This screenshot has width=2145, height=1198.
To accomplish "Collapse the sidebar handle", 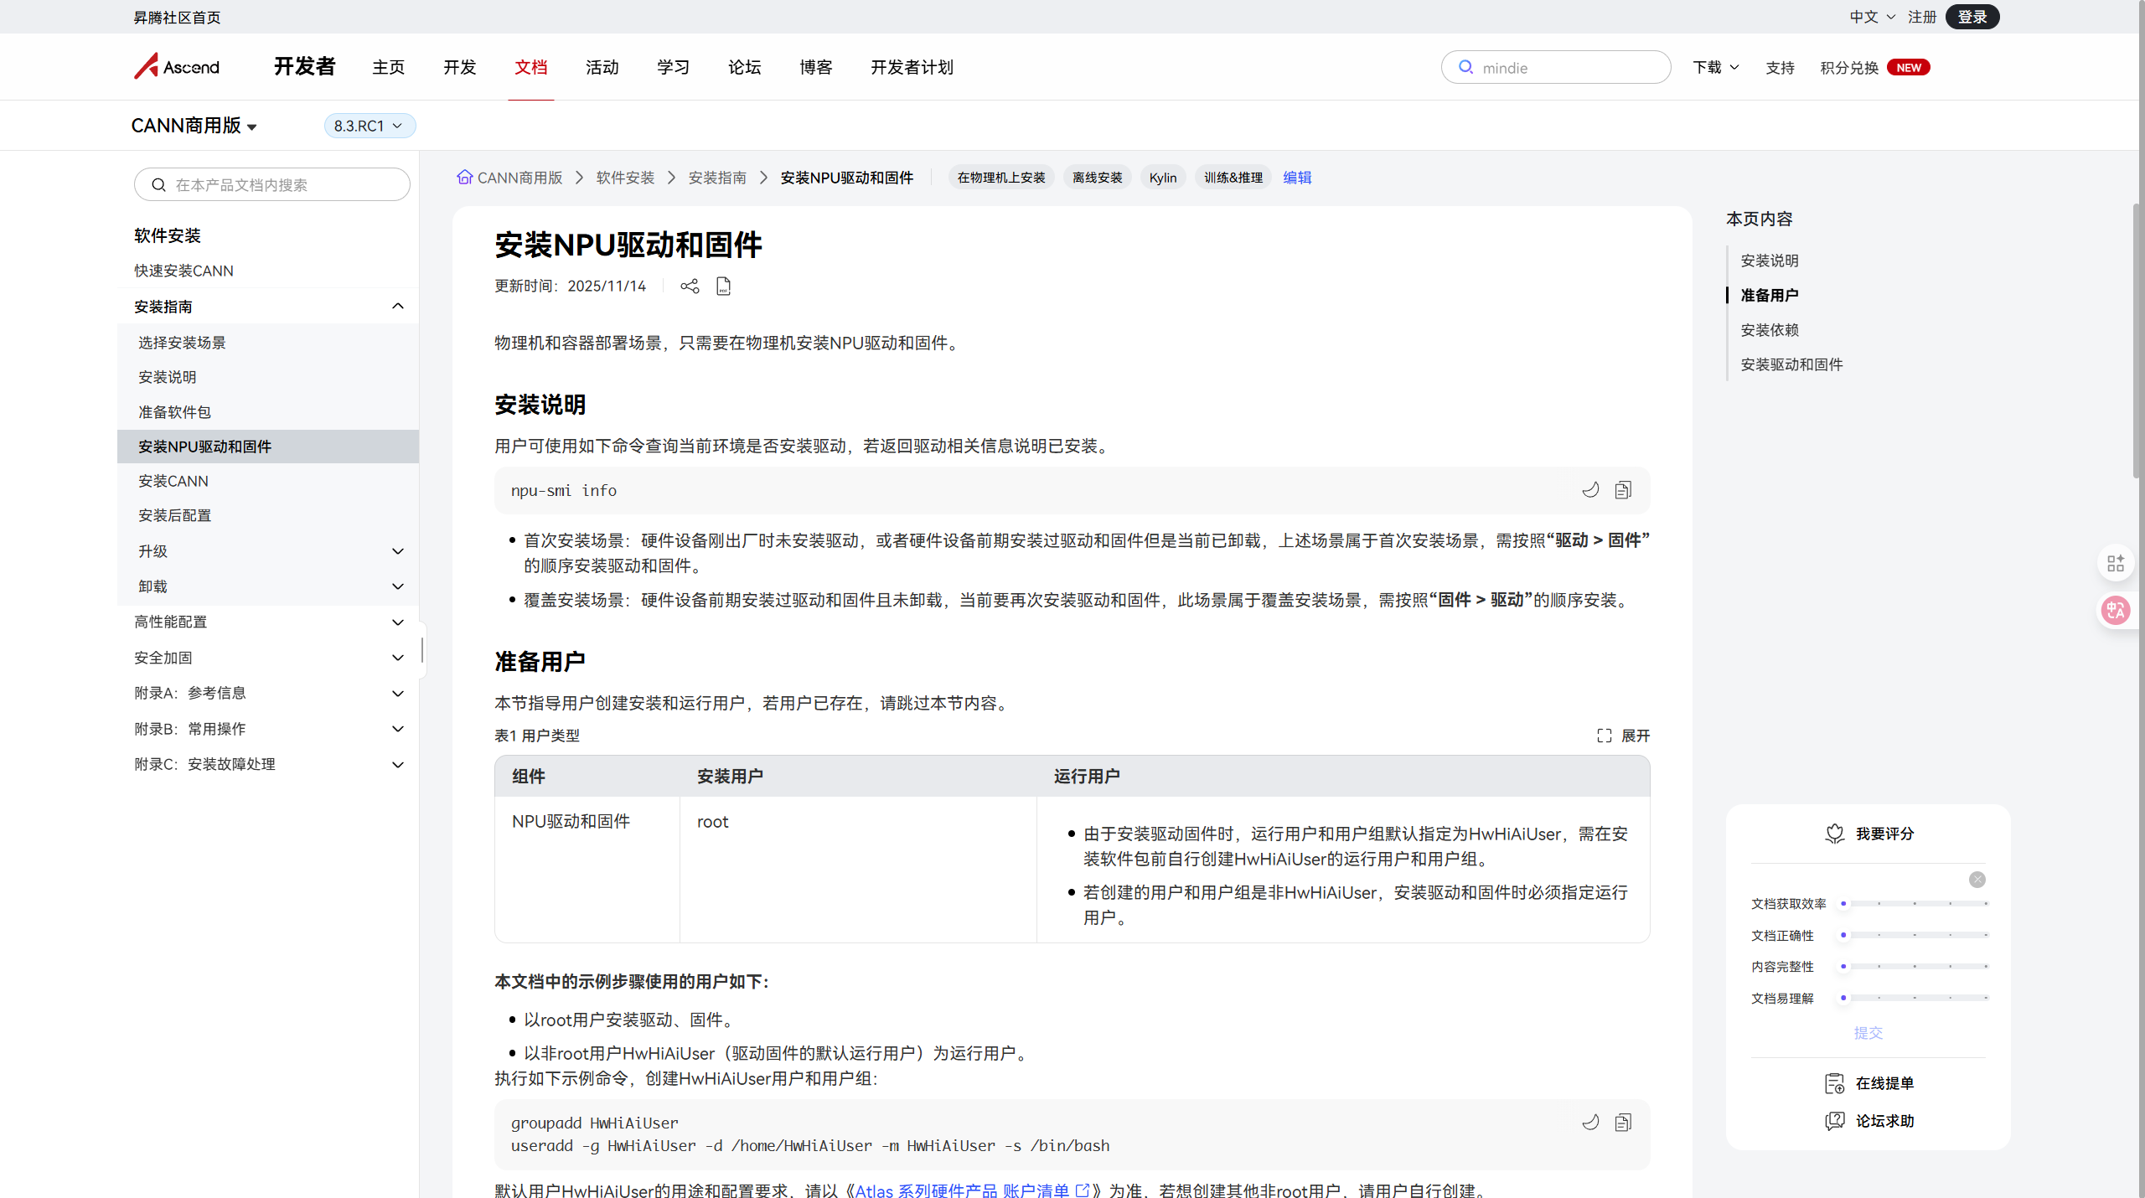I will [422, 650].
